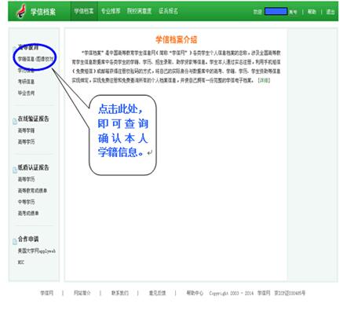
Task: Open 考研信息 in the sidebar
Action: click(26, 82)
